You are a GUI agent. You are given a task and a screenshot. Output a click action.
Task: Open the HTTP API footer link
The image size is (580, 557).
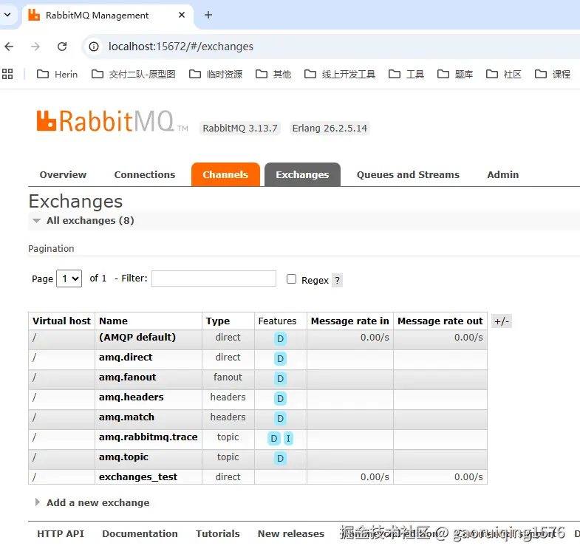(x=61, y=533)
